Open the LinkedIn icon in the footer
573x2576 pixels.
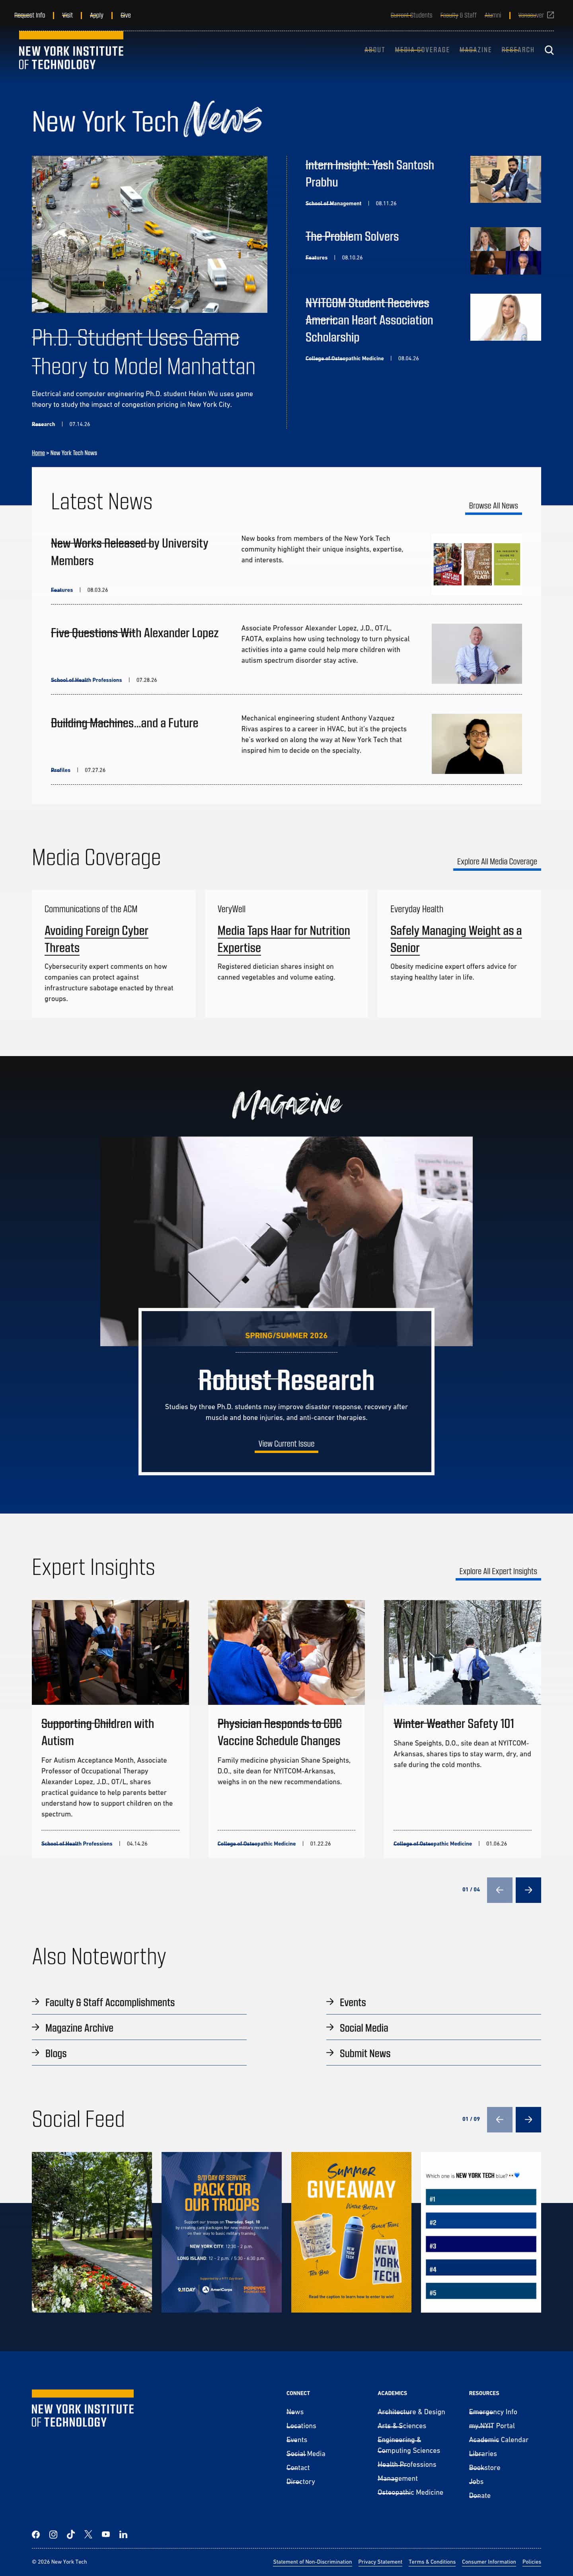124,2534
